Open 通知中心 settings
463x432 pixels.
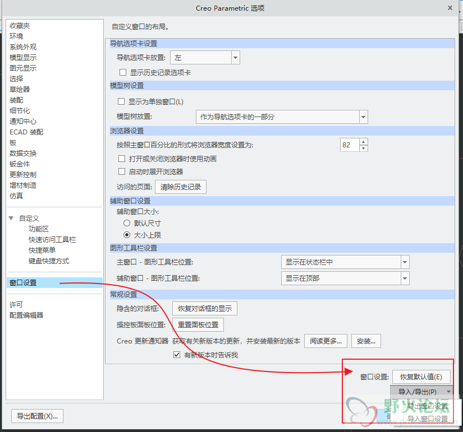(x=23, y=122)
